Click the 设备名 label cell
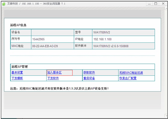This screenshot has width=168, height=119. (21, 32)
